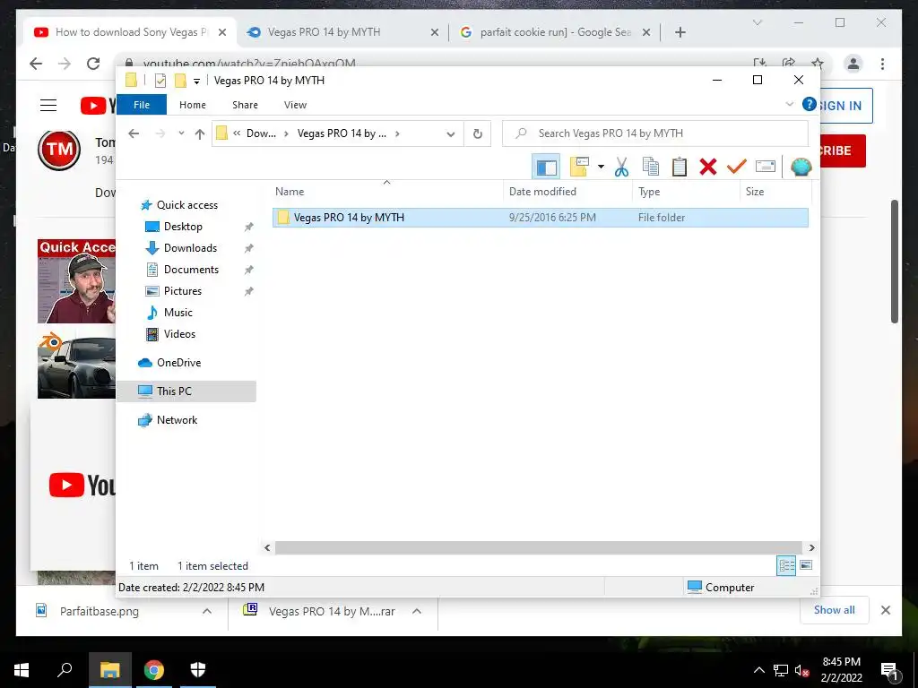Open menu arrow for Parfaitbase.png download

coord(207,611)
